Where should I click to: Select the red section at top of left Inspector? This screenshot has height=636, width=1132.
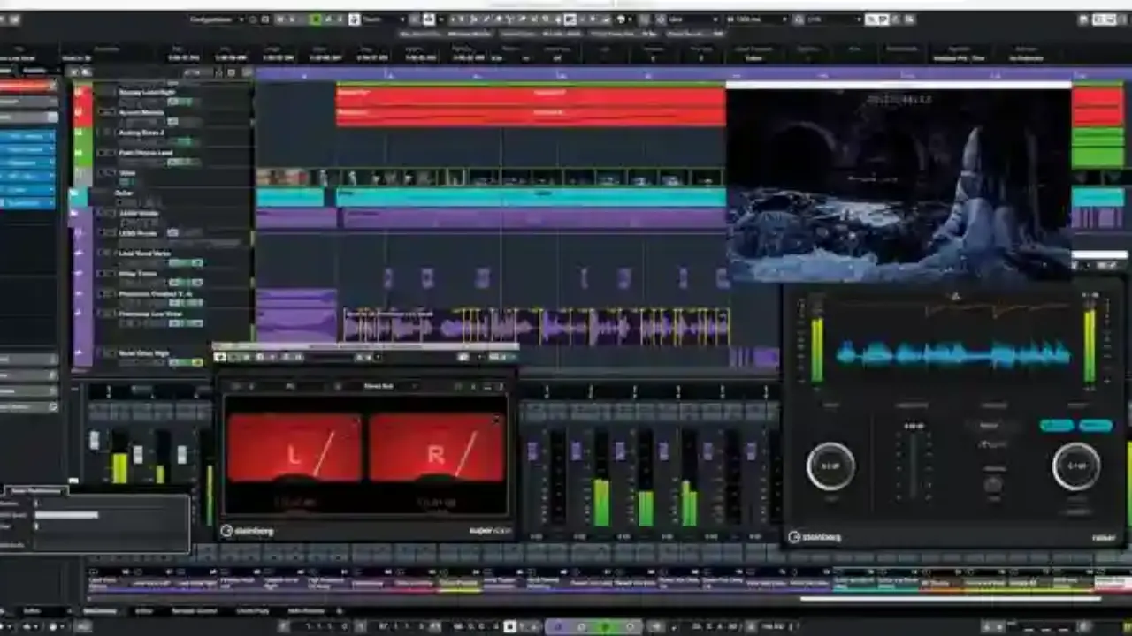[28, 87]
